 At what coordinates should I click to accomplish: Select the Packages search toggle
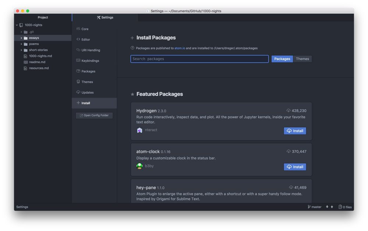(x=282, y=59)
